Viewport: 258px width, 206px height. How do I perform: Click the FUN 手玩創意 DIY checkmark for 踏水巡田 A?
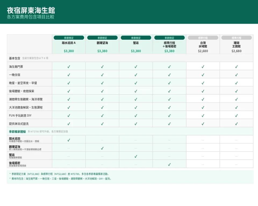(x=69, y=116)
